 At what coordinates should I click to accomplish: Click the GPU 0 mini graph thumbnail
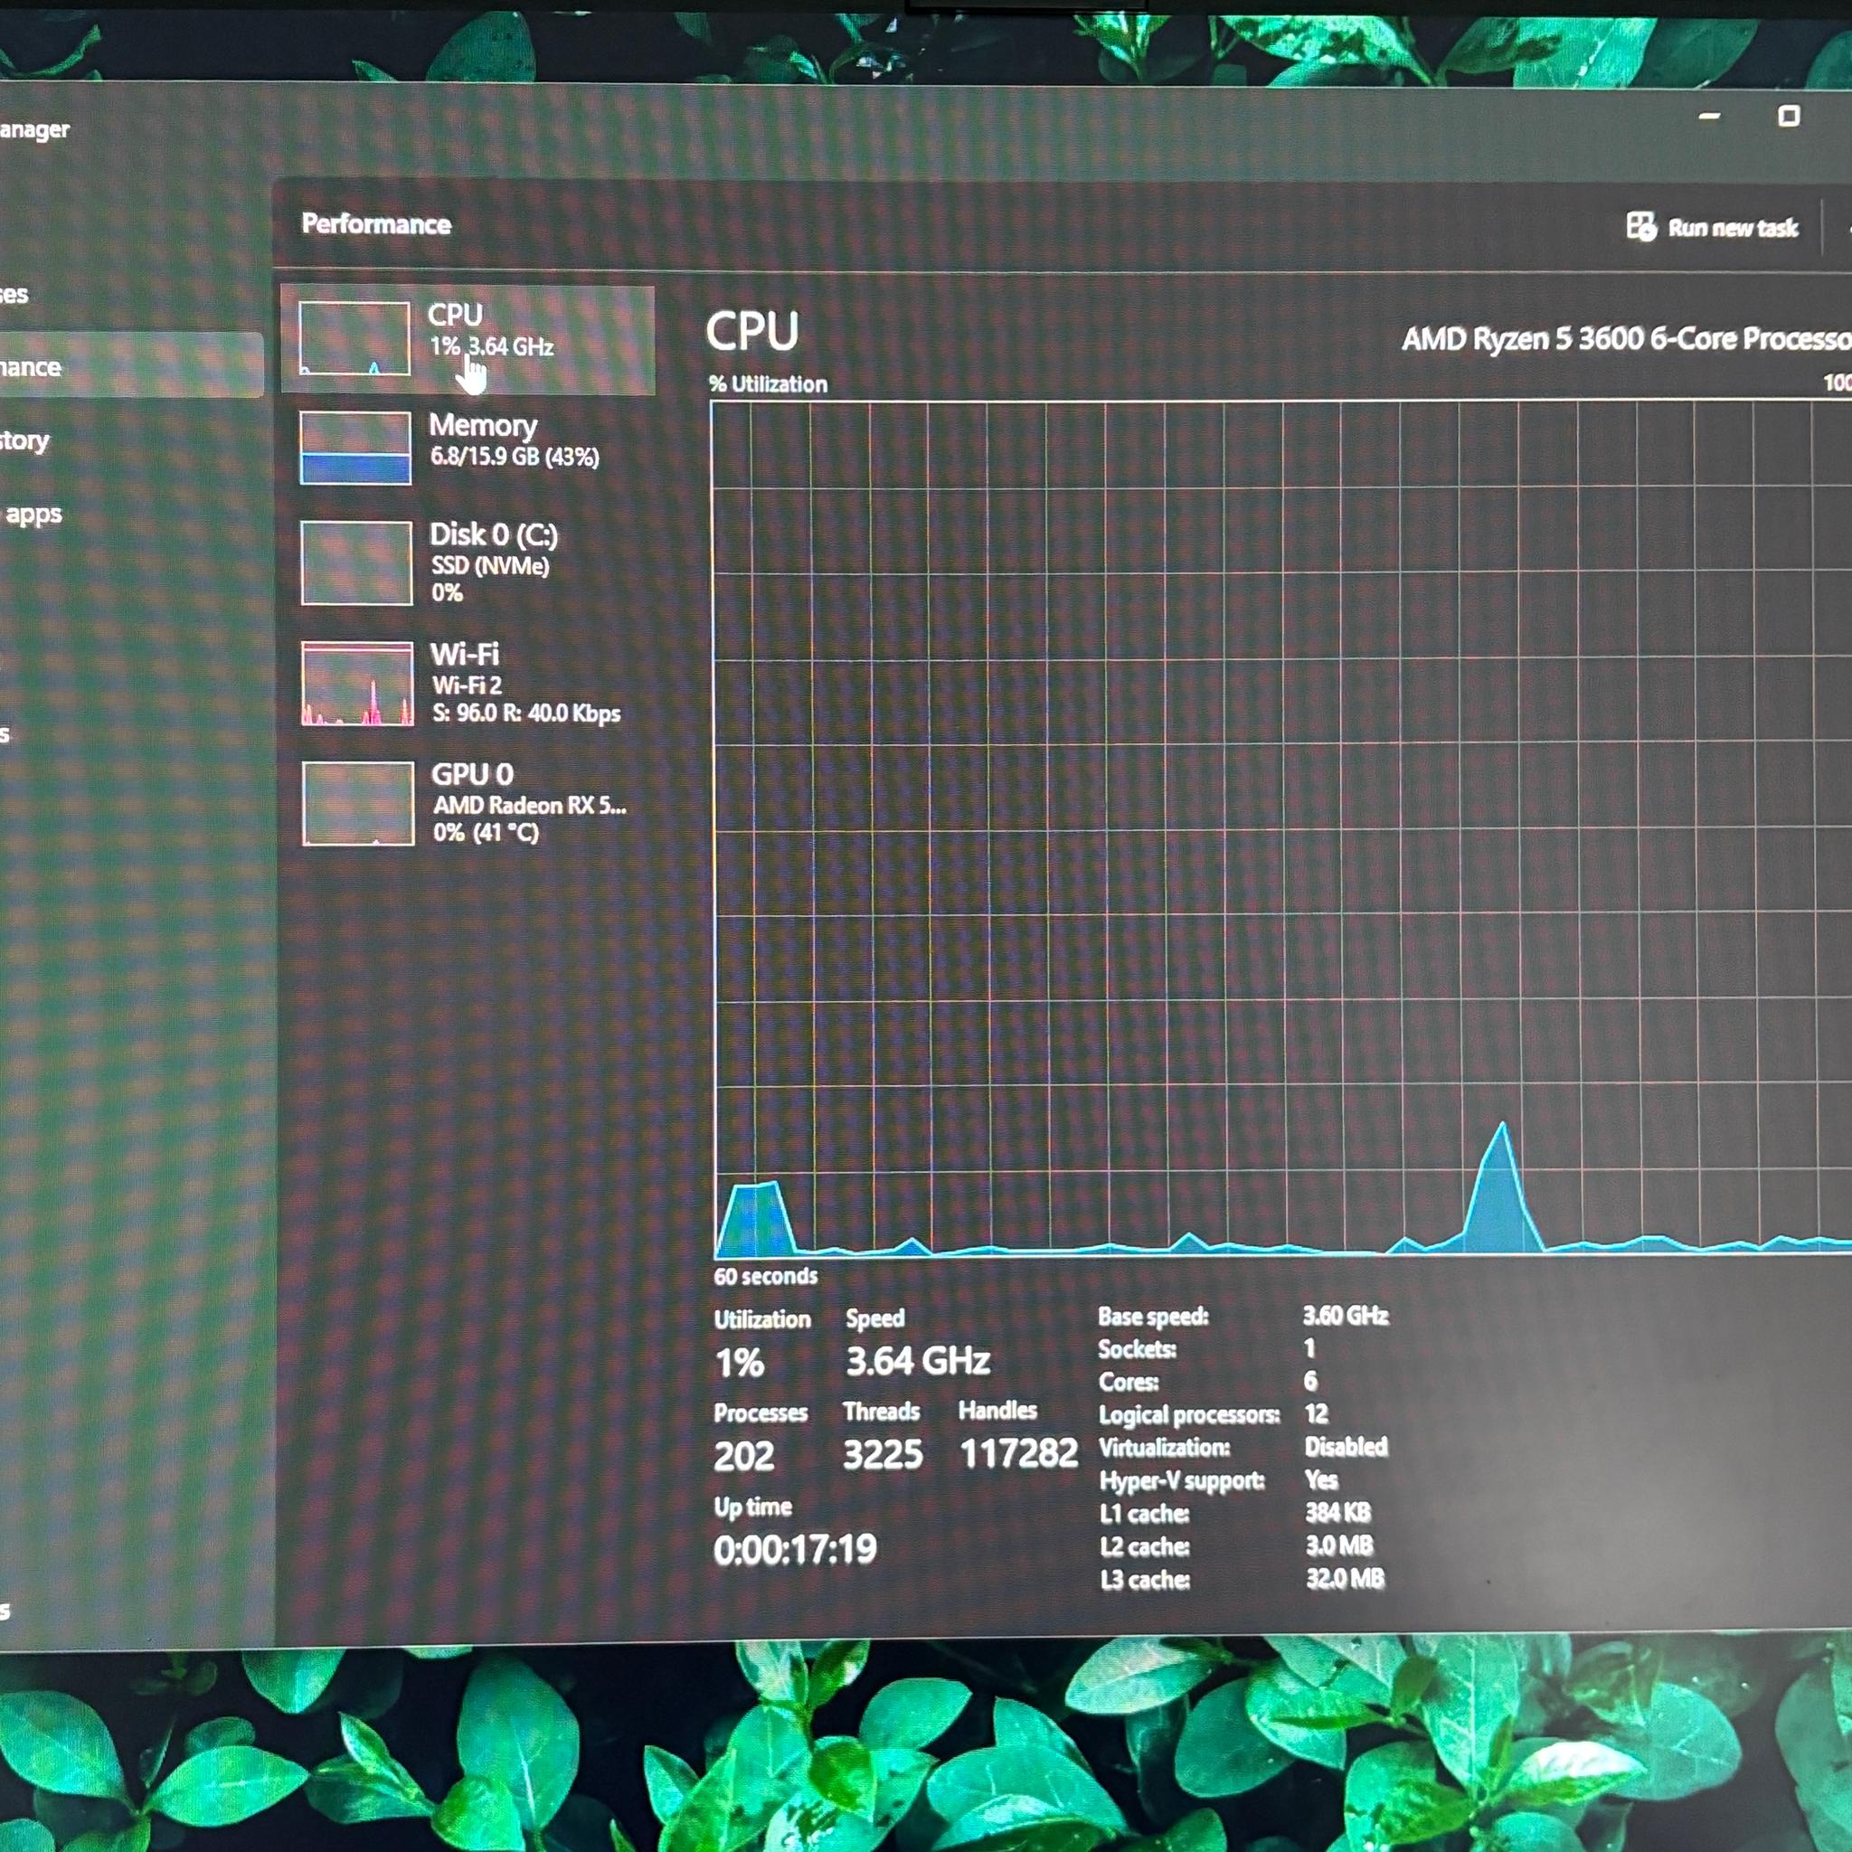coord(358,803)
